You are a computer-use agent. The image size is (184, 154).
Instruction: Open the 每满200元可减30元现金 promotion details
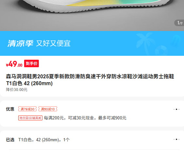coord(85,118)
